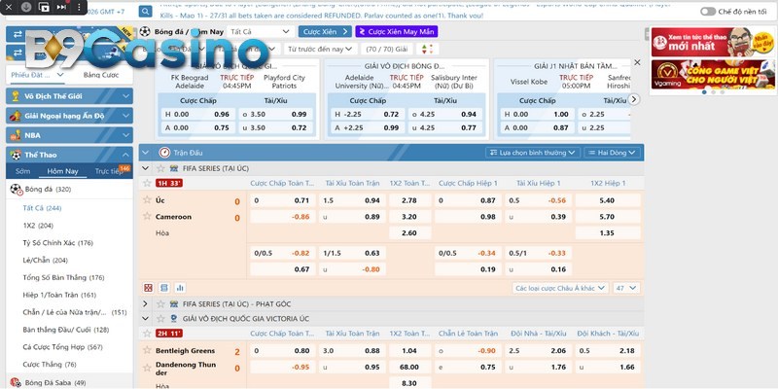The height and width of the screenshot is (389, 778).
Task: Click Vissel Kobe handicap odds 1.00
Action: [537, 114]
